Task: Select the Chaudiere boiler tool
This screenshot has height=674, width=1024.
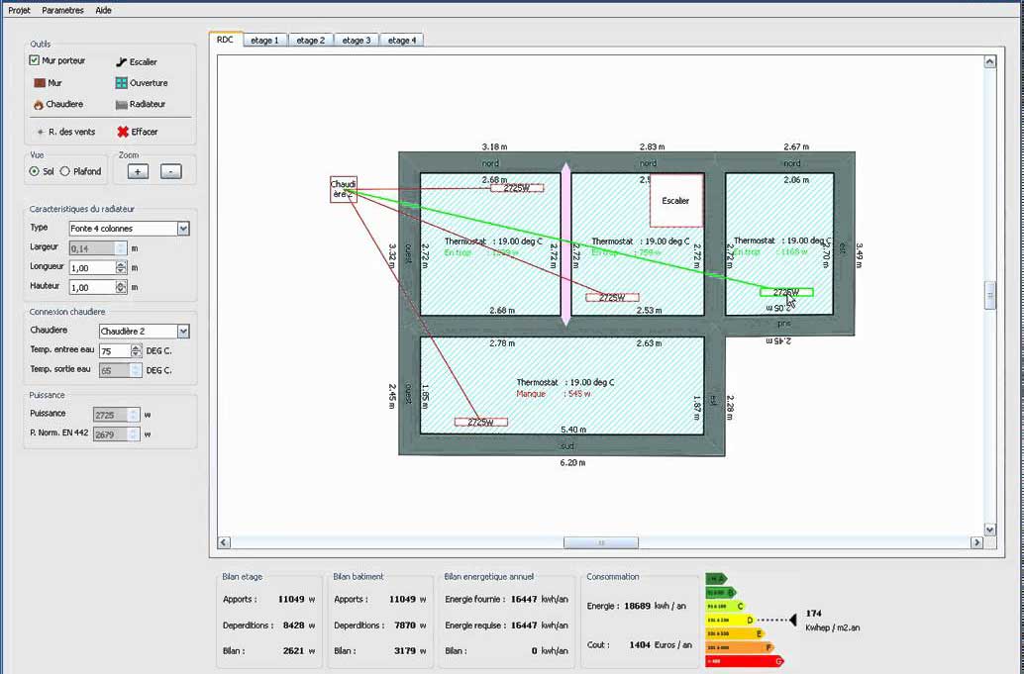Action: point(57,104)
